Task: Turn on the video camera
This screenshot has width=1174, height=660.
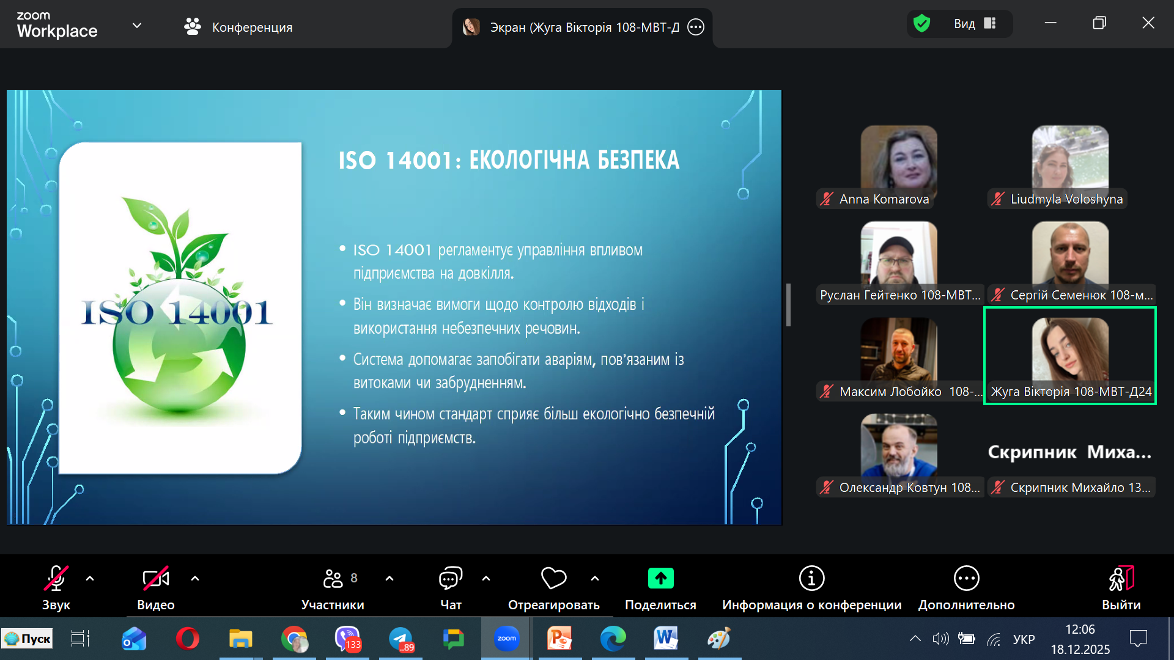Action: point(155,578)
